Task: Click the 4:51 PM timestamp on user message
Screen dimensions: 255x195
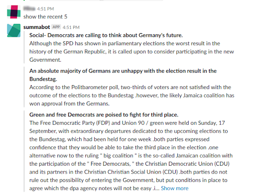Action: pos(45,9)
